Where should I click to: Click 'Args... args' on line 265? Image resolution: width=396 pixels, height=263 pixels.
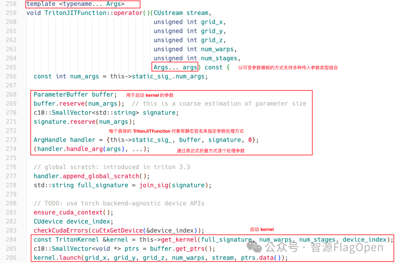click(175, 67)
